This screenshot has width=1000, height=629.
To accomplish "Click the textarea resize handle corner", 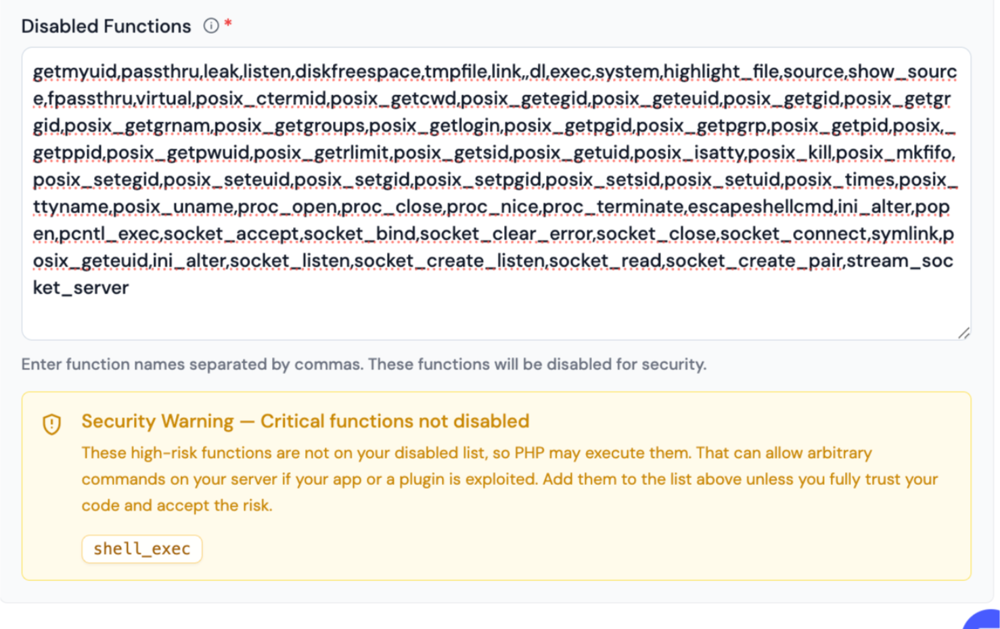I will click(963, 333).
